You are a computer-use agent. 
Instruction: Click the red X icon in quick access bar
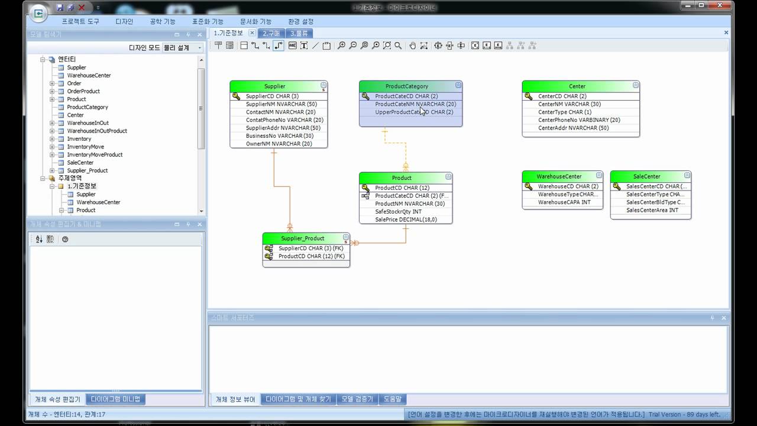tap(82, 8)
